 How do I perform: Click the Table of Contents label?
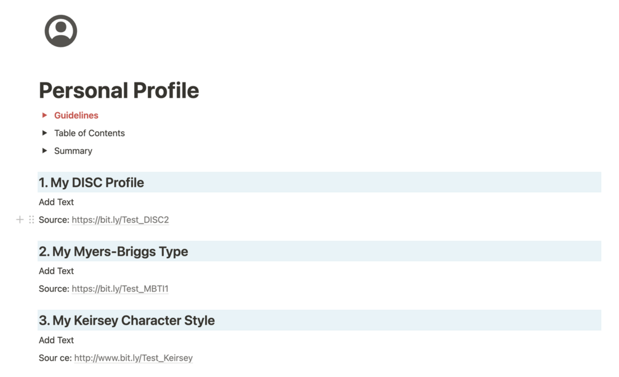click(89, 133)
